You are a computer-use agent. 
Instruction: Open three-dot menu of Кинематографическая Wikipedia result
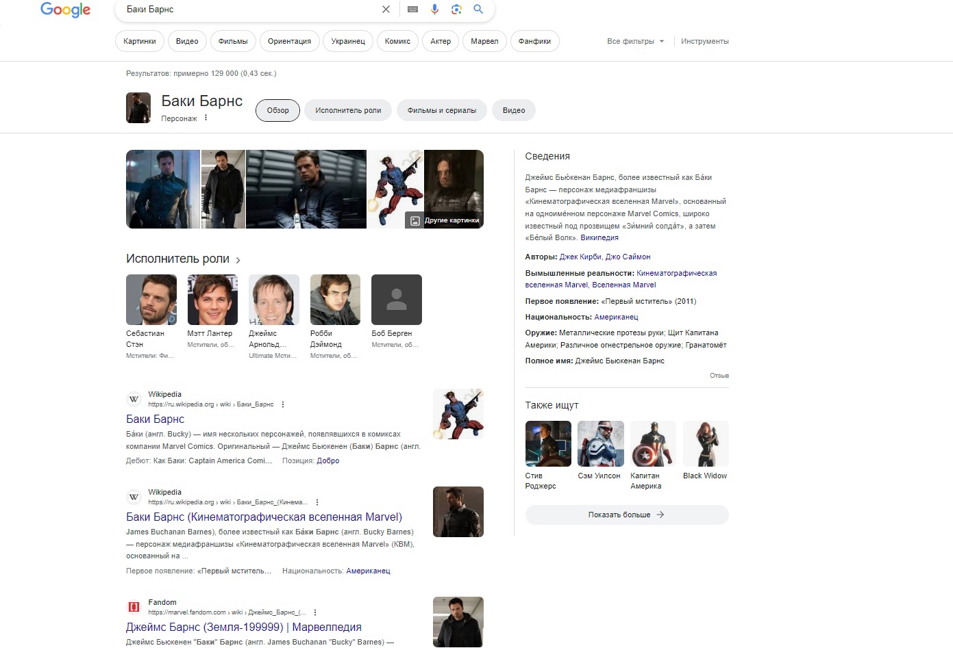click(317, 502)
